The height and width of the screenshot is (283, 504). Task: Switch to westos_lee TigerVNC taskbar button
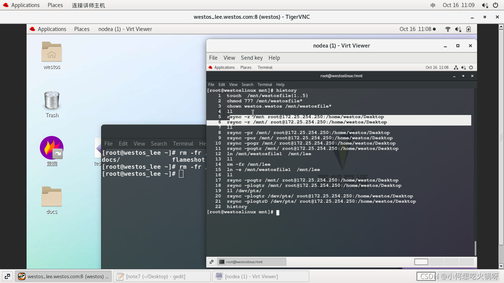pos(63,276)
